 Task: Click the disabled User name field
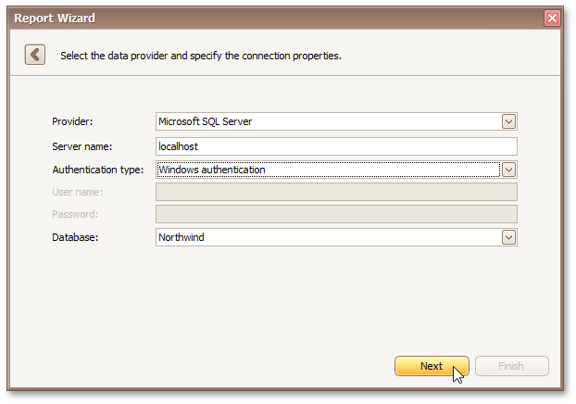(336, 192)
